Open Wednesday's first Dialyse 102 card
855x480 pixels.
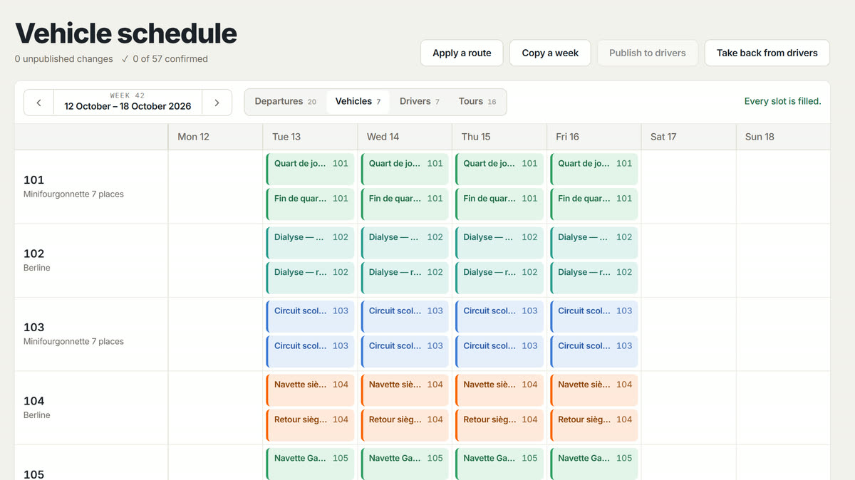(405, 243)
